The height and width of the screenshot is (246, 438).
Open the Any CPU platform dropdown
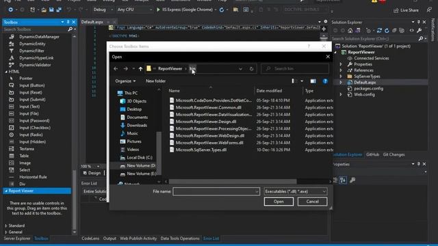[151, 10]
